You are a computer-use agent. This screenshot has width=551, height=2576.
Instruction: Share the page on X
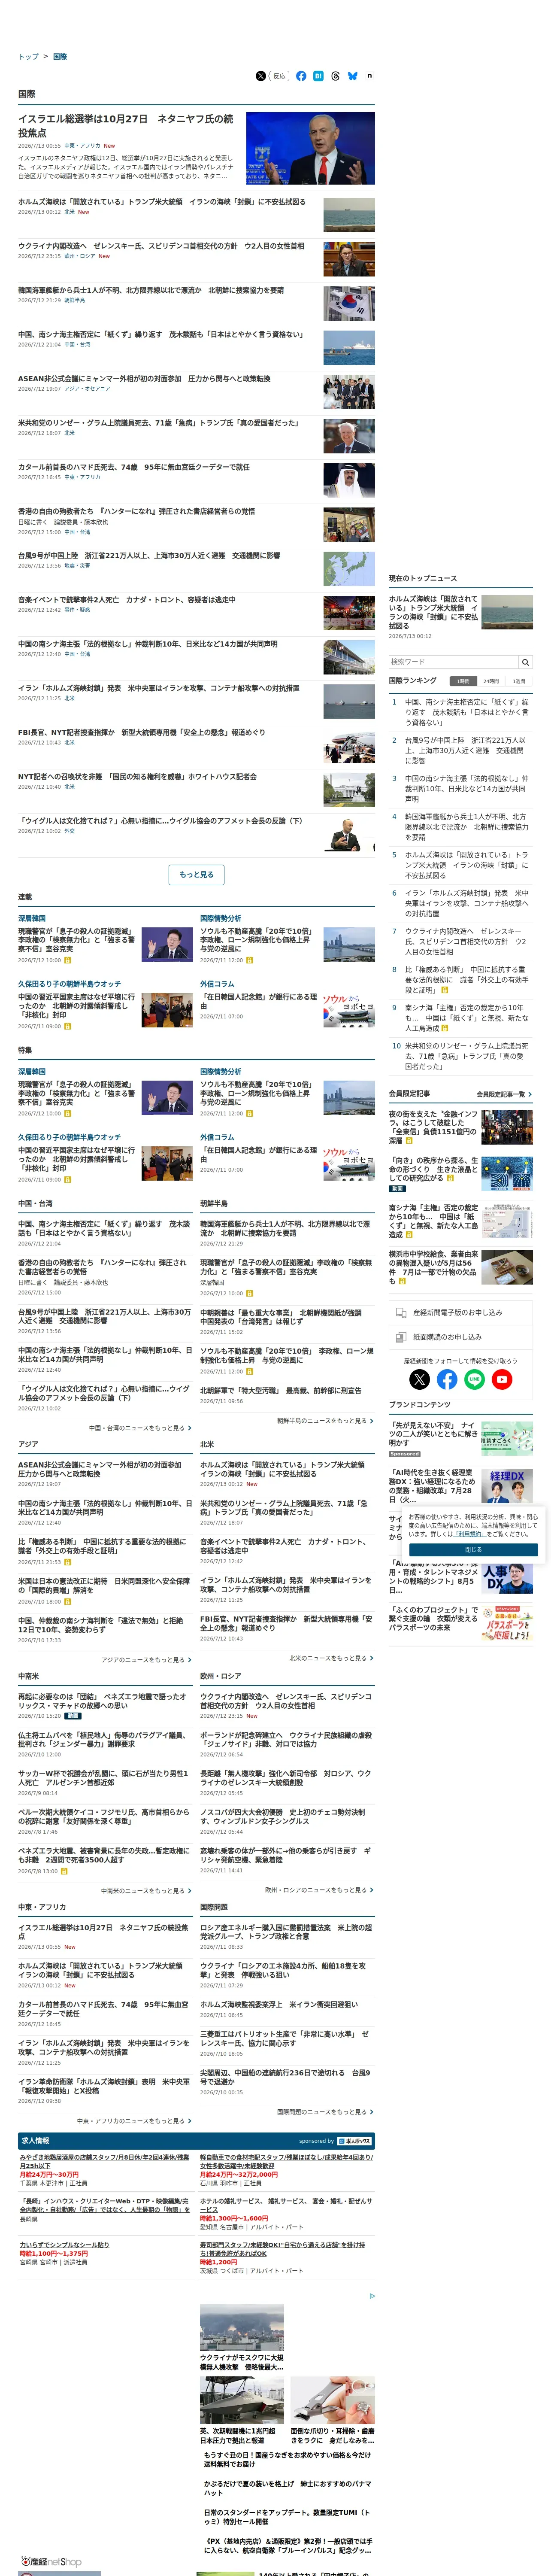click(x=261, y=76)
